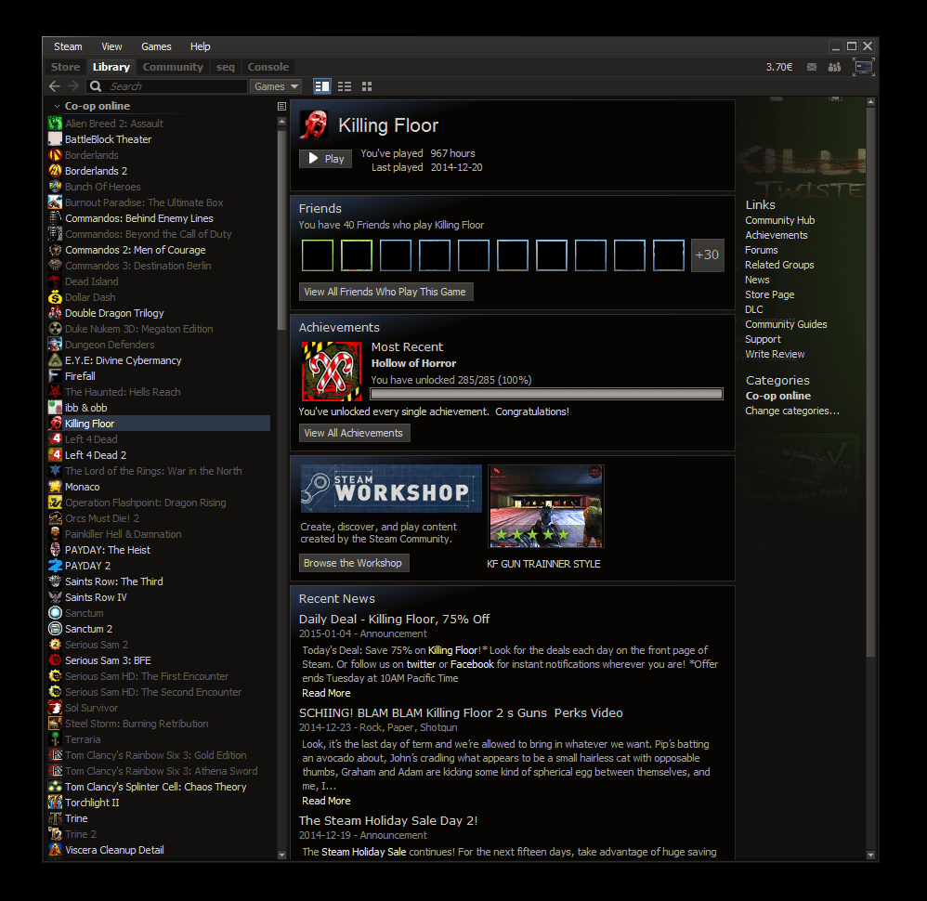The width and height of the screenshot is (927, 901).
Task: Open the Community Hub link
Action: pos(779,220)
